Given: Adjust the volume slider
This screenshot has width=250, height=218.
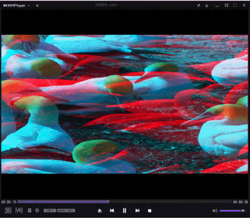Looking at the screenshot, I should pos(232,211).
